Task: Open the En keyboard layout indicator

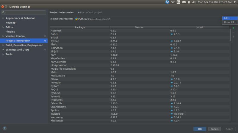Action: (178, 2)
